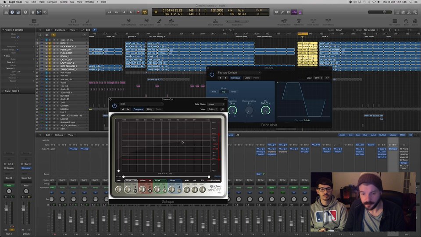Click Copy in Schope window
421x237 pixels.
[x=150, y=109]
